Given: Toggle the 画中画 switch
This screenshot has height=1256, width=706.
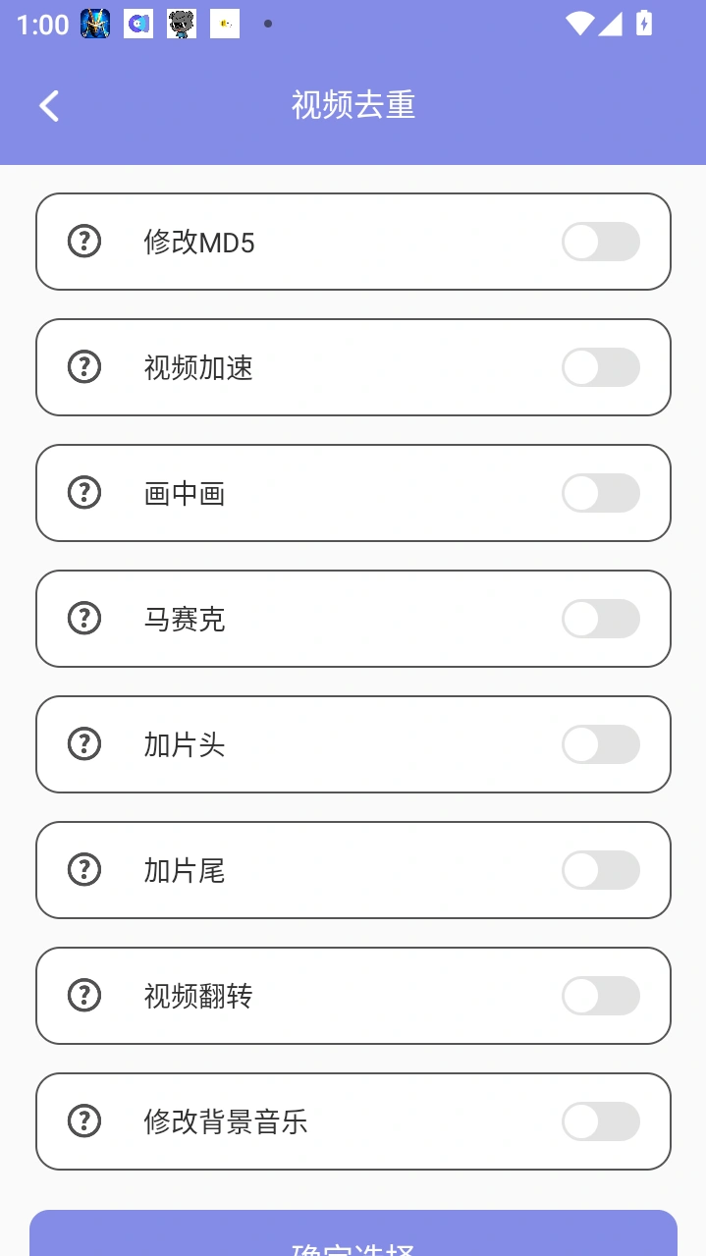Looking at the screenshot, I should click(600, 493).
